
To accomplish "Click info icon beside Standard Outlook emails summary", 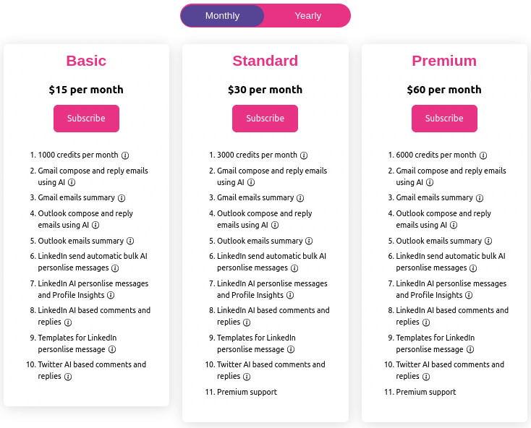I will pos(309,241).
